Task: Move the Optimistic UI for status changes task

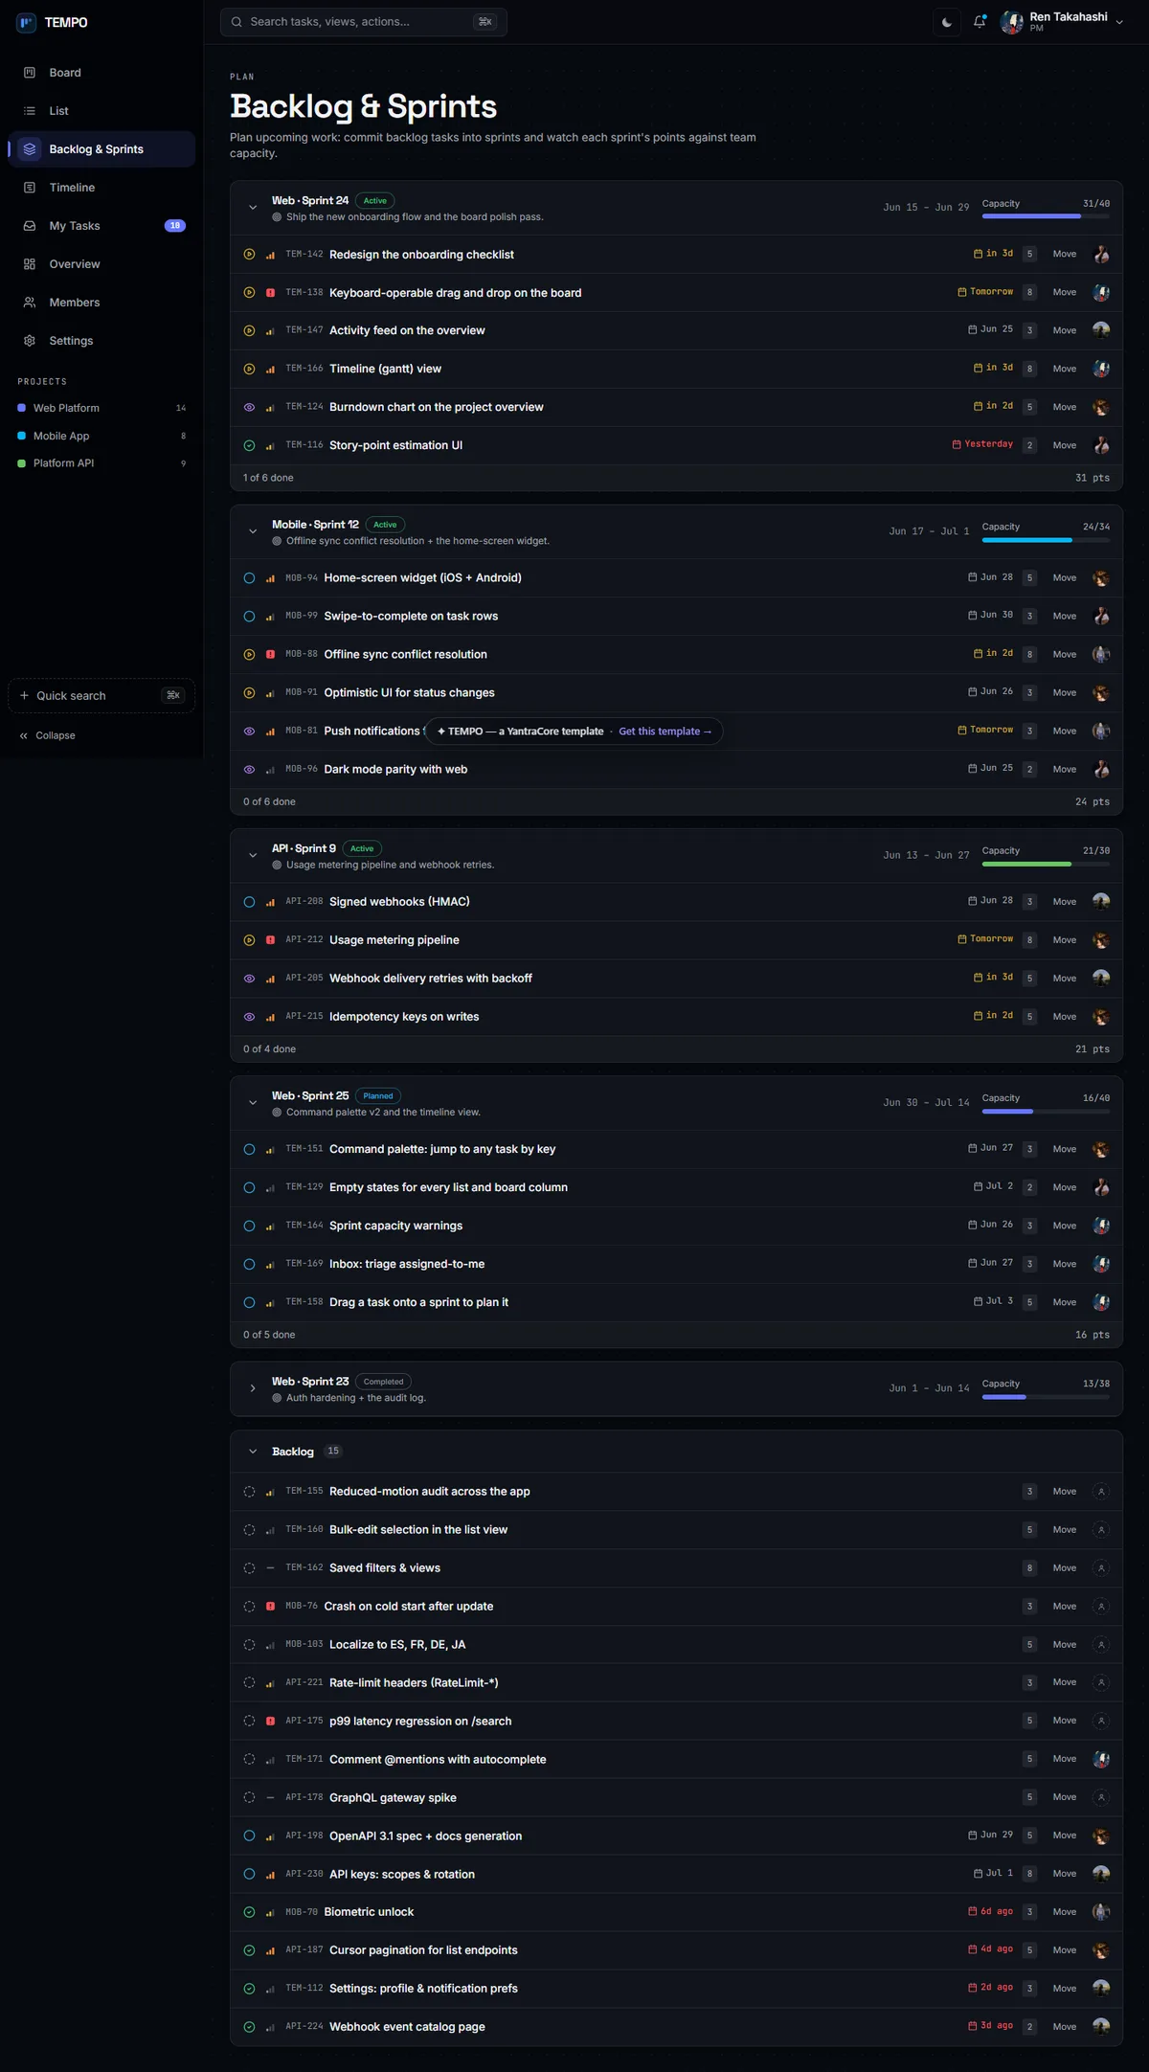Action: coord(1065,693)
